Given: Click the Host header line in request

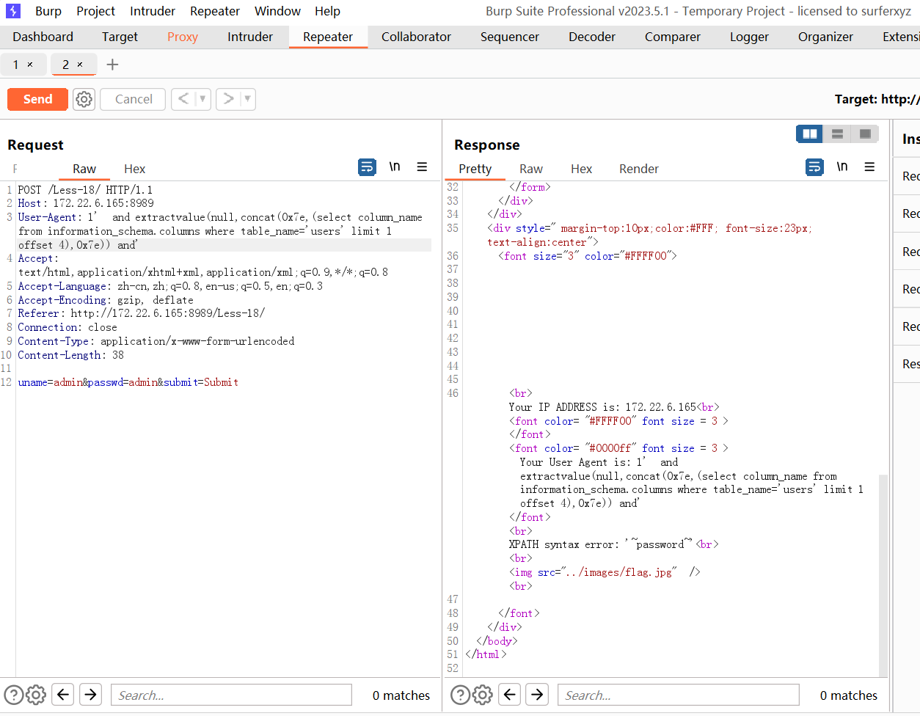Looking at the screenshot, I should point(86,203).
